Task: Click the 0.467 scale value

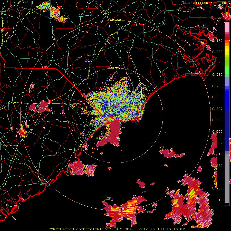Action: tap(217, 143)
